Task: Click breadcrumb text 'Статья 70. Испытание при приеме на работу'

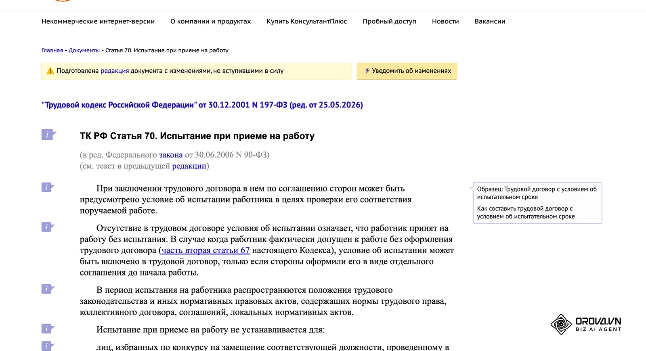Action: point(167,50)
